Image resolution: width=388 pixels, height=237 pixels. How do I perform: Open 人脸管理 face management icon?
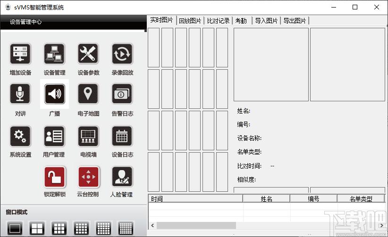122,177
